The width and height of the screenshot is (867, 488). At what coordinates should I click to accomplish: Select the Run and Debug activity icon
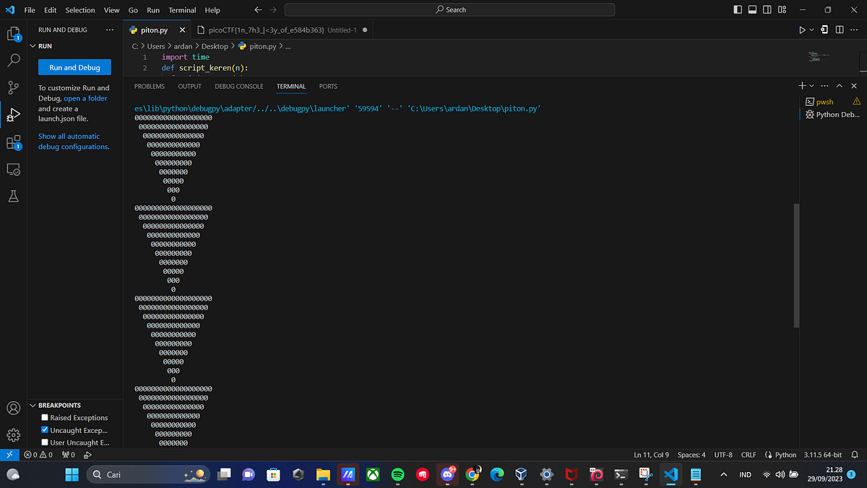click(x=13, y=115)
